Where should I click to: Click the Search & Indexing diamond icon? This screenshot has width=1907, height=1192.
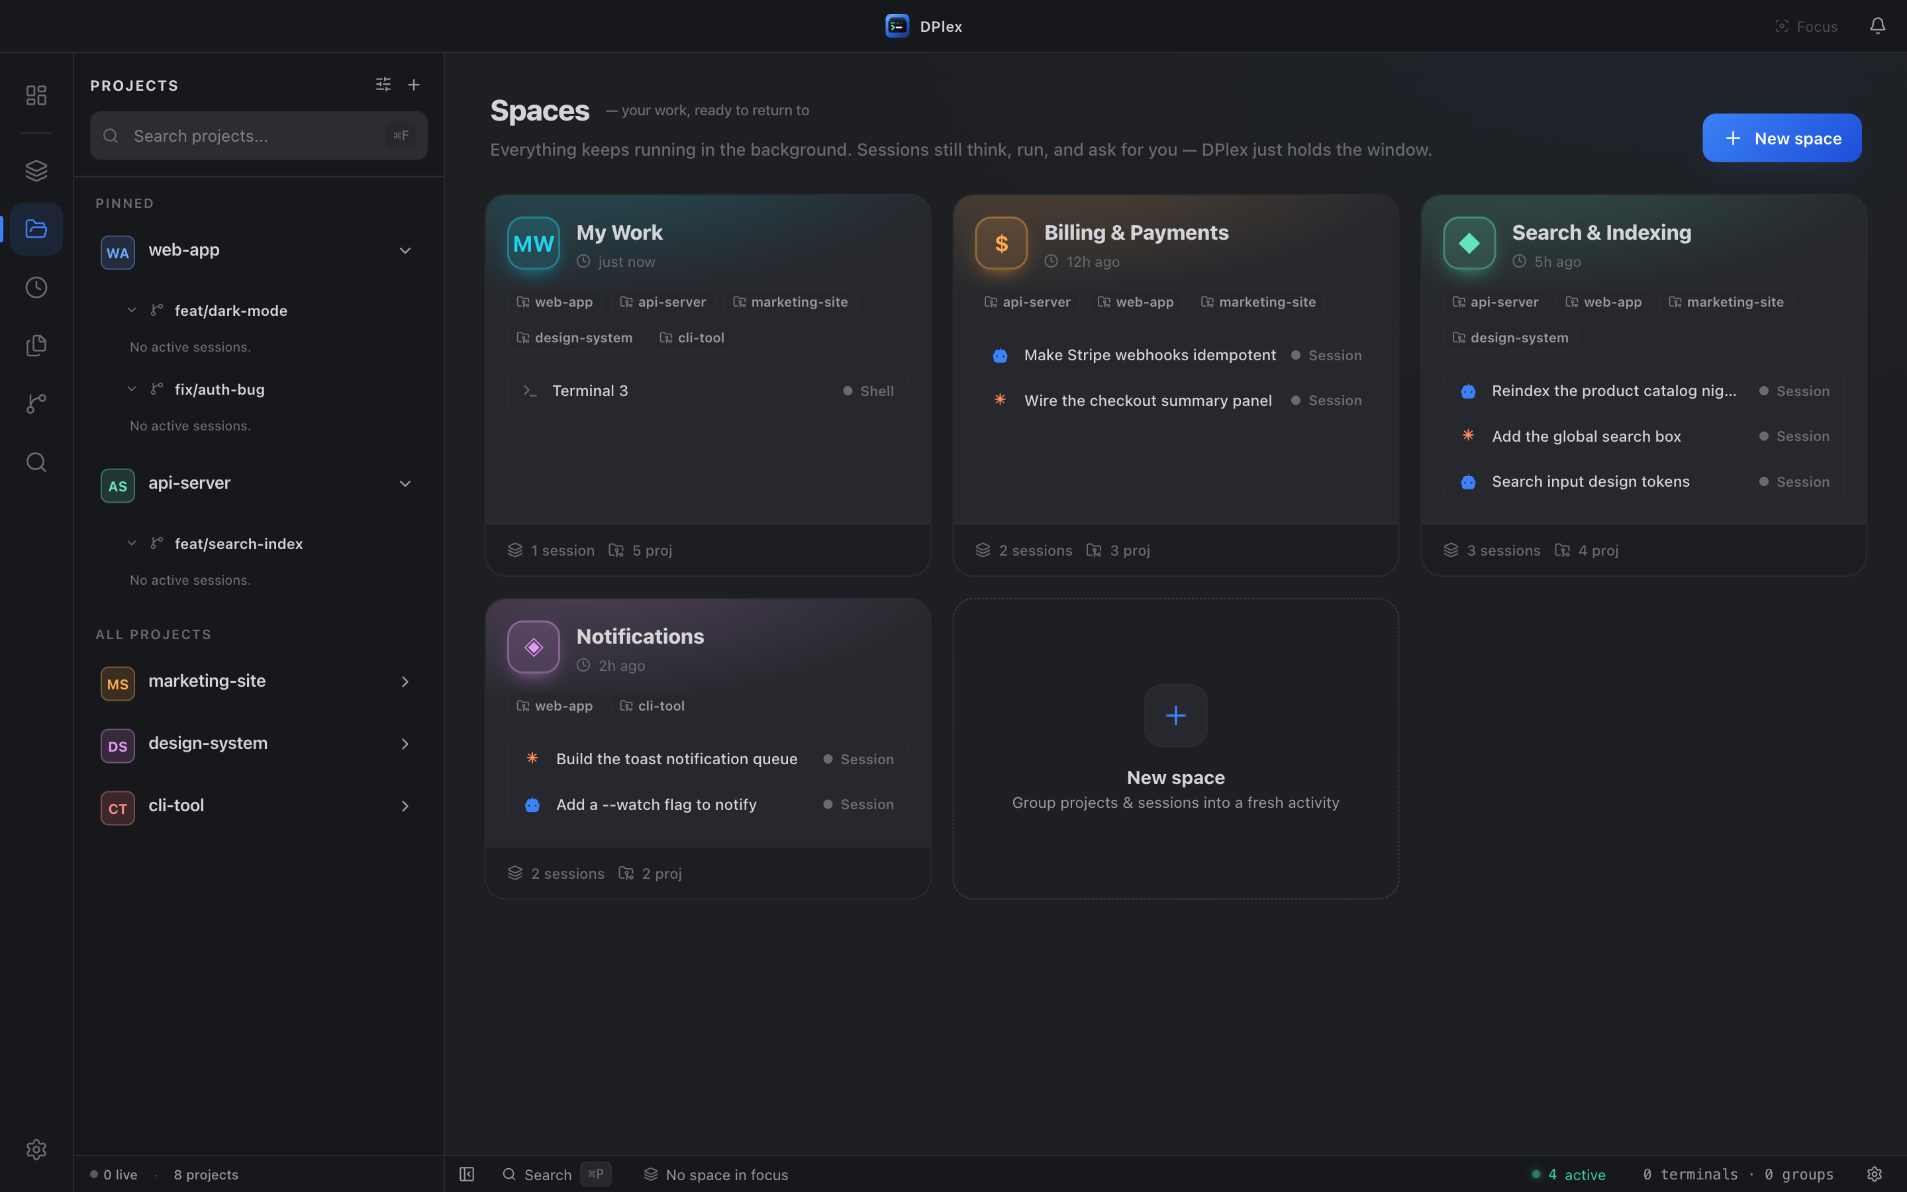tap(1470, 243)
